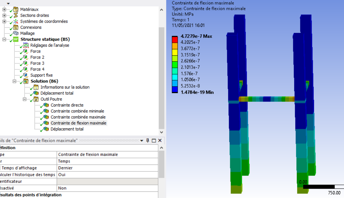The image size is (344, 198).
Task: Click the Connexions folder icon
Action: [x=16, y=28]
